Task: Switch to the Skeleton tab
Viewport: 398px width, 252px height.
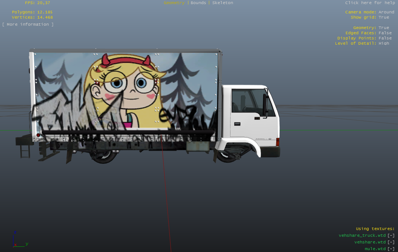Action: (223, 3)
